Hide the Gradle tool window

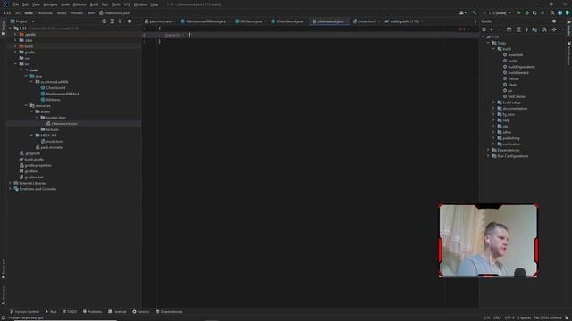562,21
